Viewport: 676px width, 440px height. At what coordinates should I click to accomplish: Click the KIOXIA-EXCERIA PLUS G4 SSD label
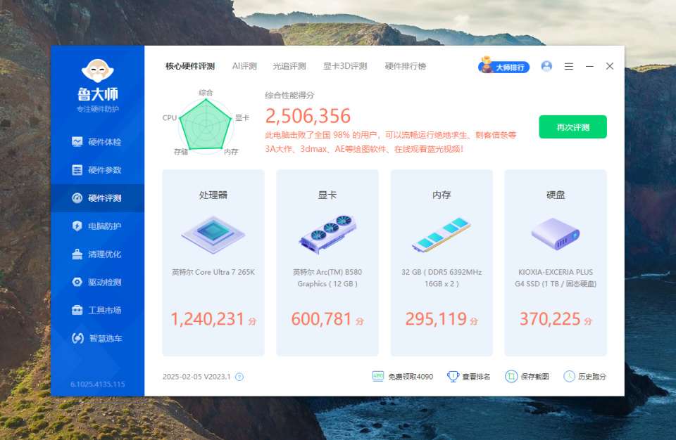pyautogui.click(x=556, y=278)
